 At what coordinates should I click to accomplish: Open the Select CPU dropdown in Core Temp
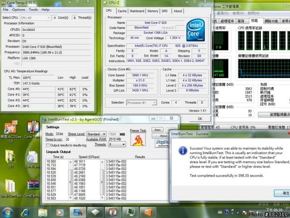[35, 18]
